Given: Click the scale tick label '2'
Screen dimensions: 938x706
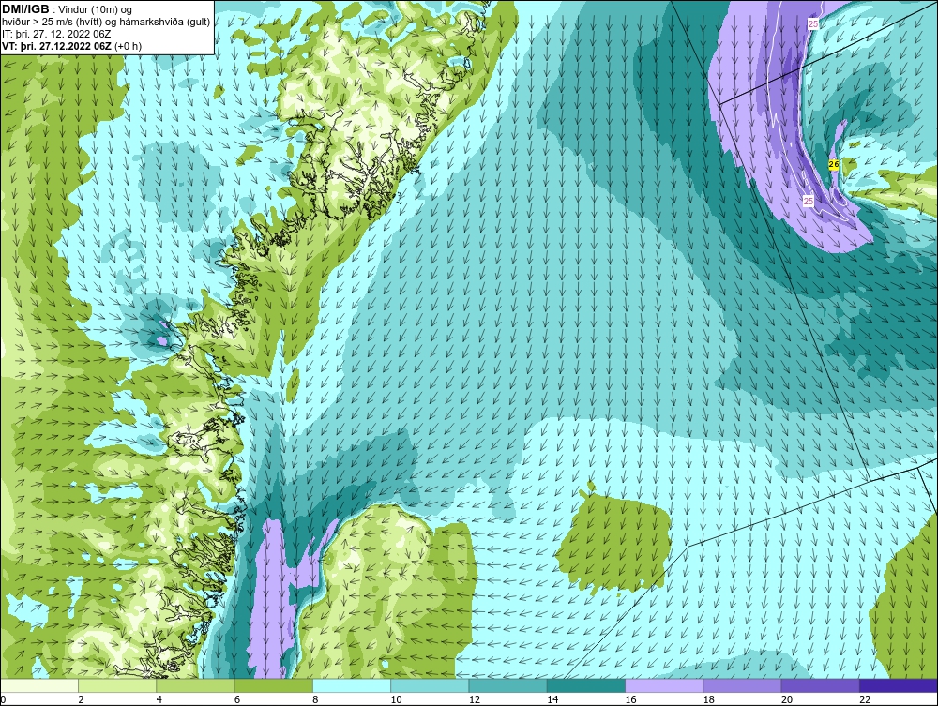Looking at the screenshot, I should pyautogui.click(x=81, y=700).
